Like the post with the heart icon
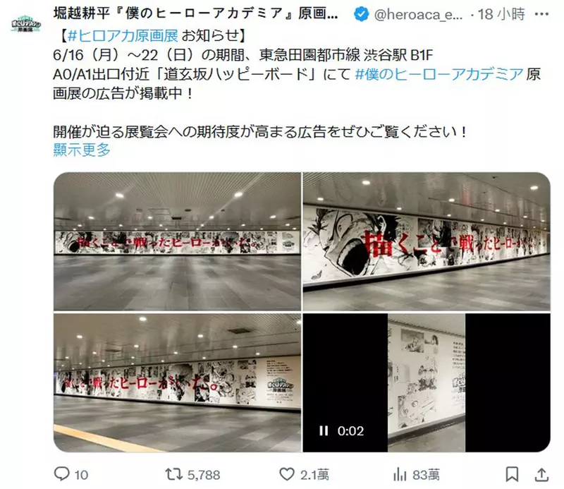Screen dimensions: 564x489 [287, 474]
